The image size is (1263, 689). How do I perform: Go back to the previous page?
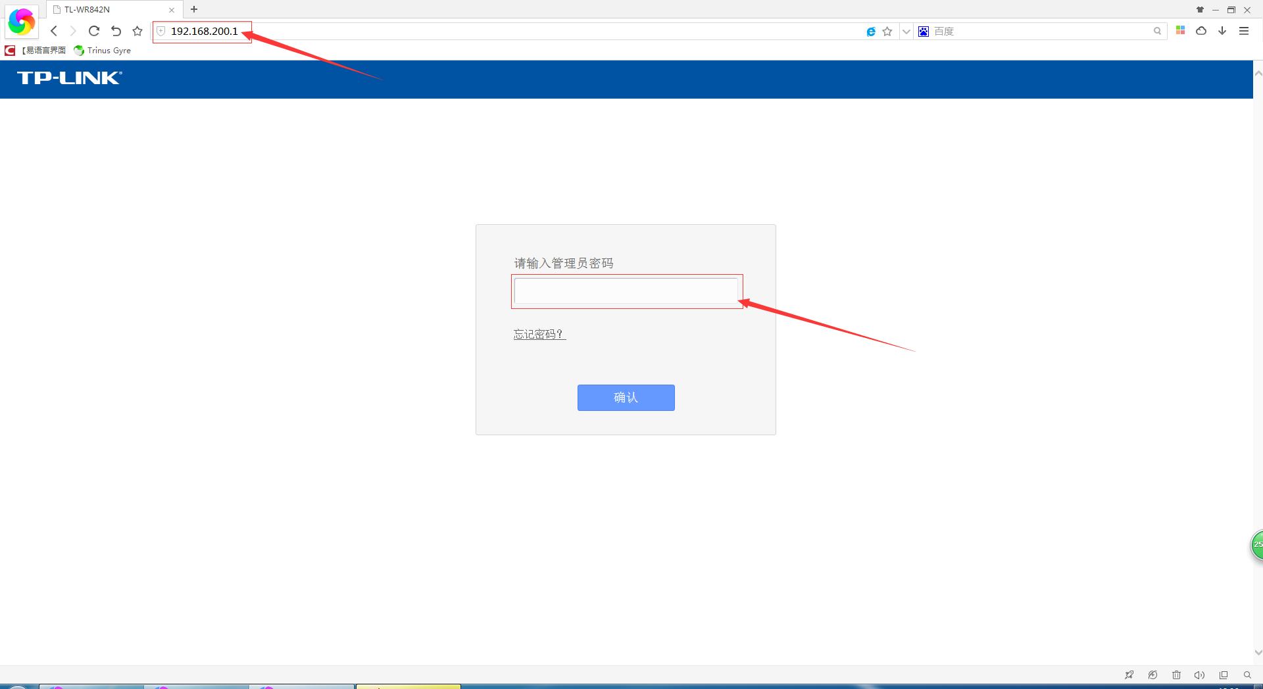click(x=54, y=31)
